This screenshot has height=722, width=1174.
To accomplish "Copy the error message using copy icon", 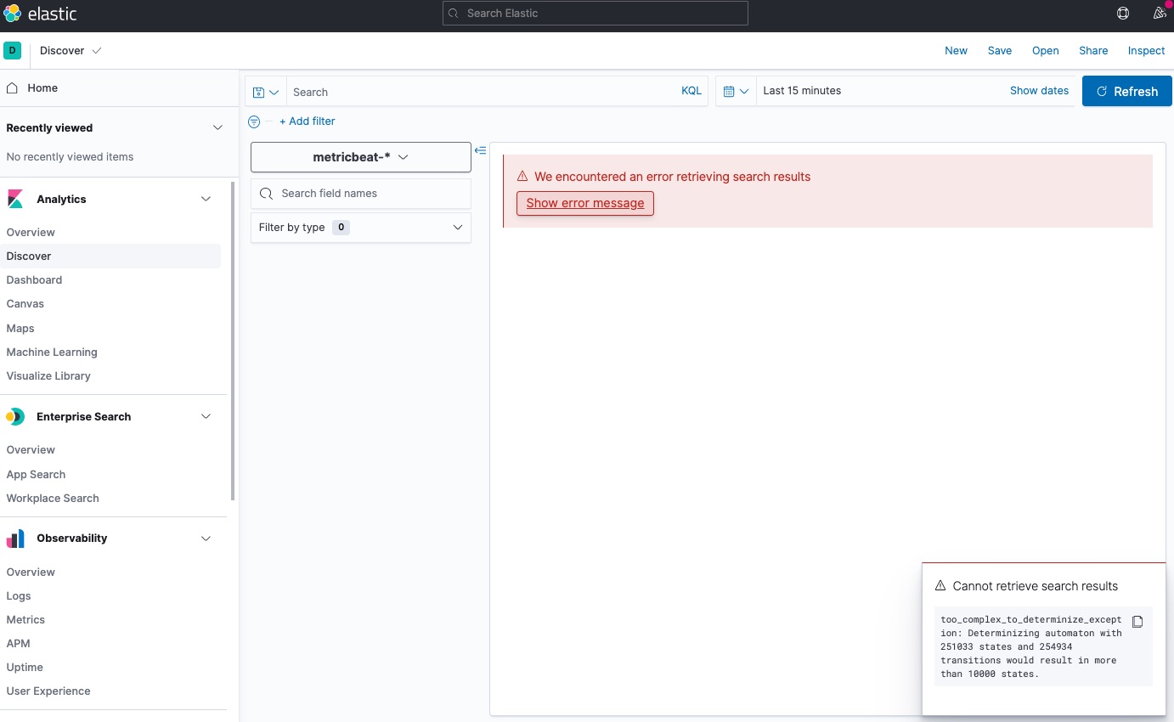I will coord(1137,621).
